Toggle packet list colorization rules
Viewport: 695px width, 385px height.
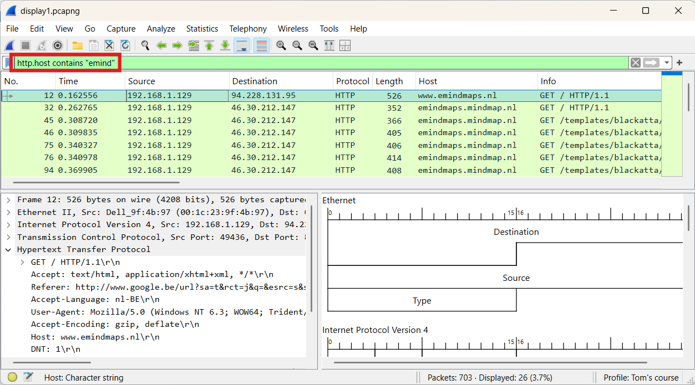262,45
